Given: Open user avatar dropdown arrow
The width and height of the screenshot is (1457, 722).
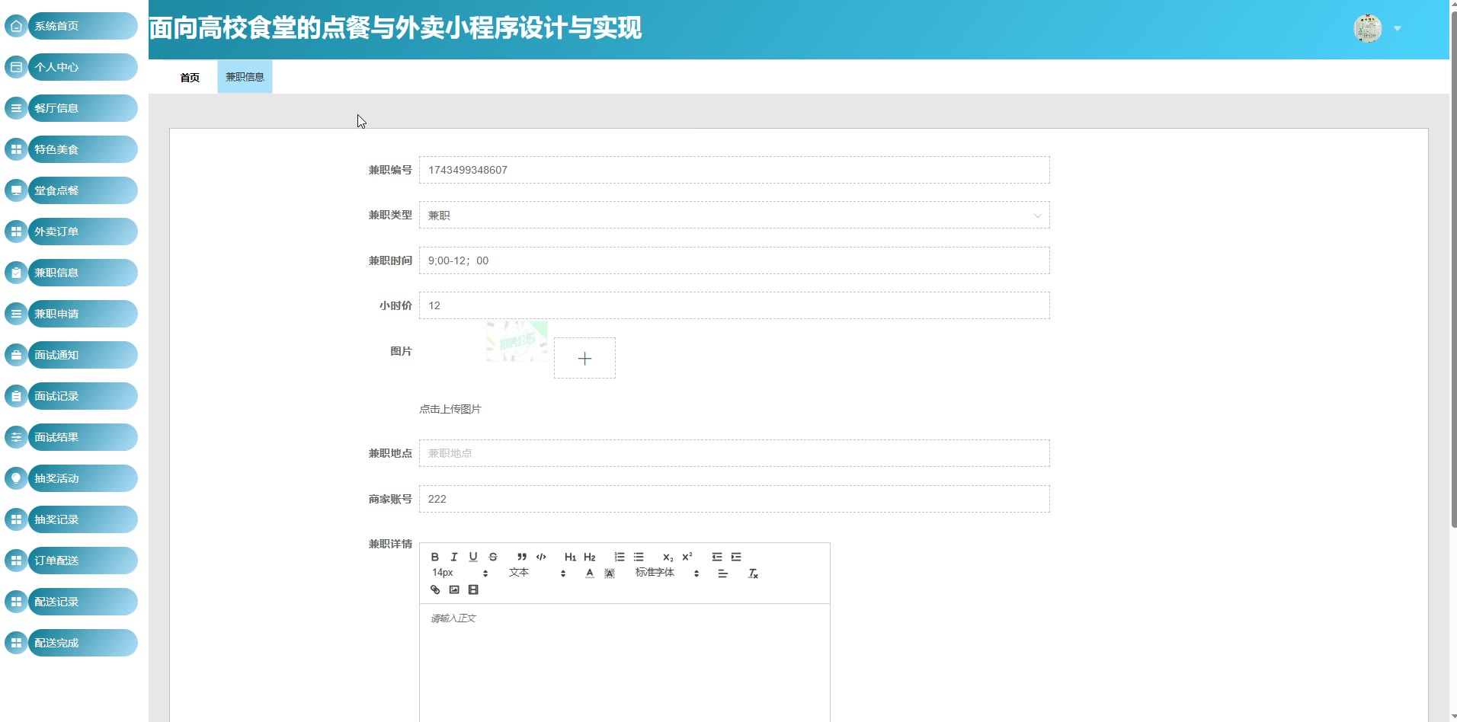Looking at the screenshot, I should click(1398, 28).
